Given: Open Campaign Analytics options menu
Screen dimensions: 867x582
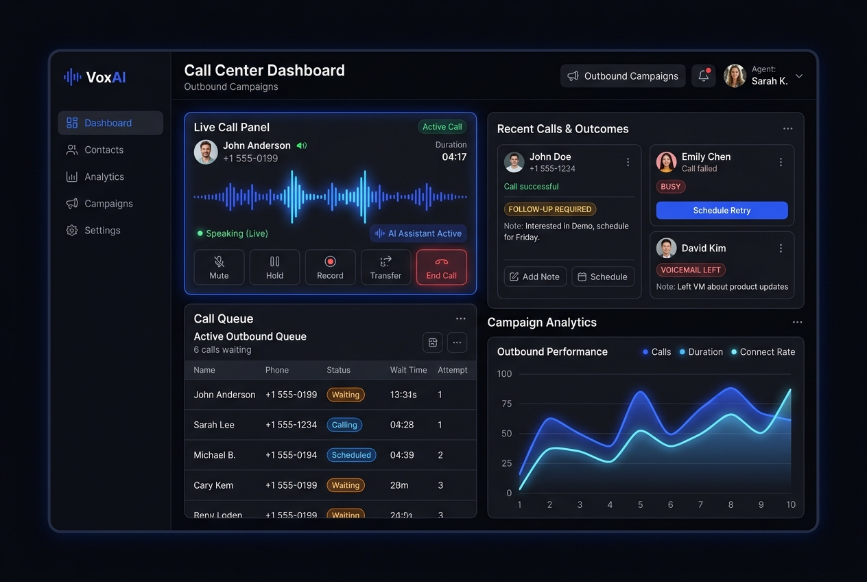Looking at the screenshot, I should click(x=797, y=322).
